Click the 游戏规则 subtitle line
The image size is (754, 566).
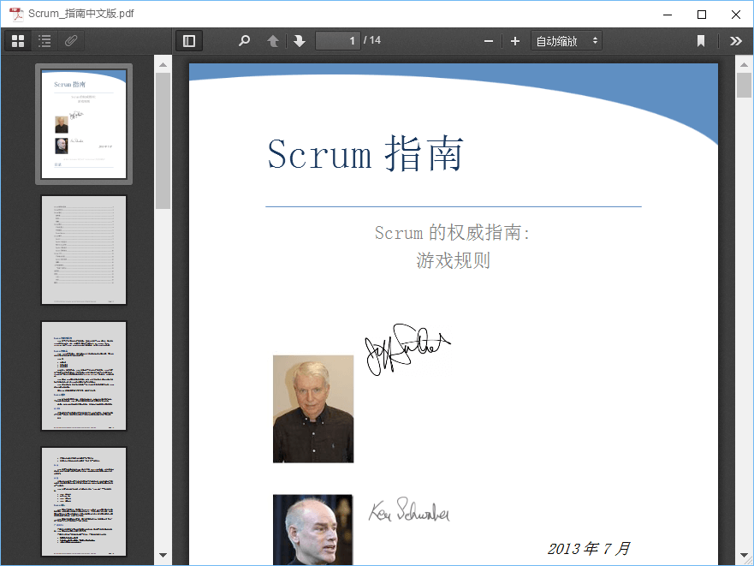click(453, 260)
